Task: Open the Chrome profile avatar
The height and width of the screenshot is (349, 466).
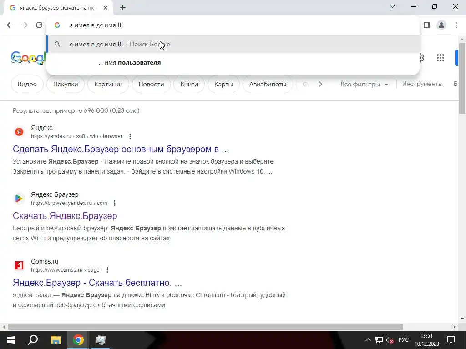Action: (441, 25)
